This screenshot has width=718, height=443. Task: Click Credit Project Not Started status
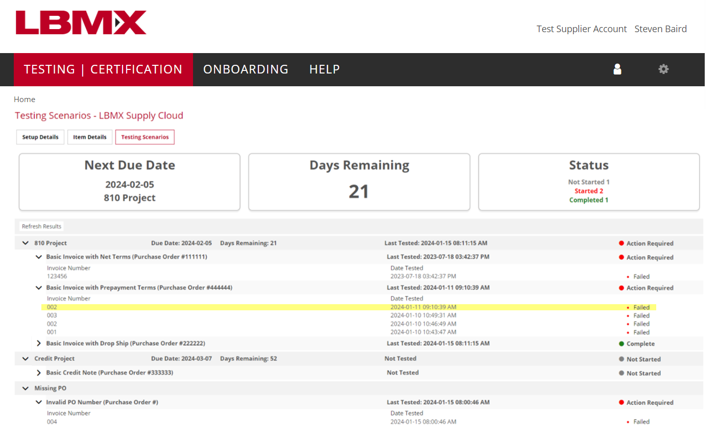639,359
